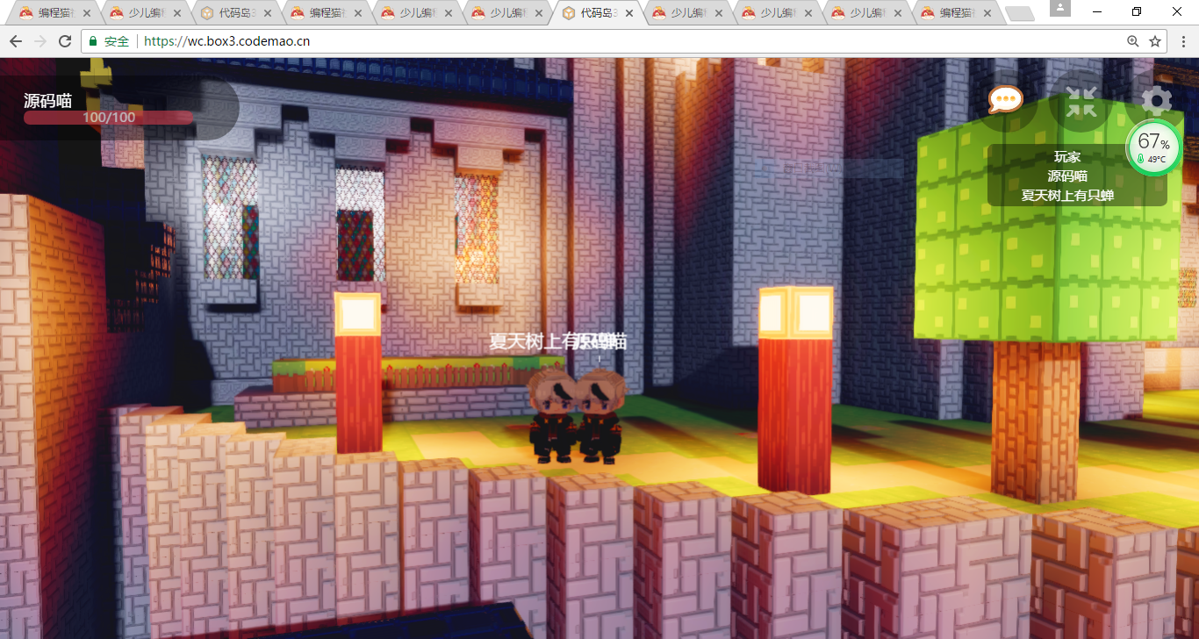Open a new tab with the blank tab button
This screenshot has width=1199, height=639.
1018,13
